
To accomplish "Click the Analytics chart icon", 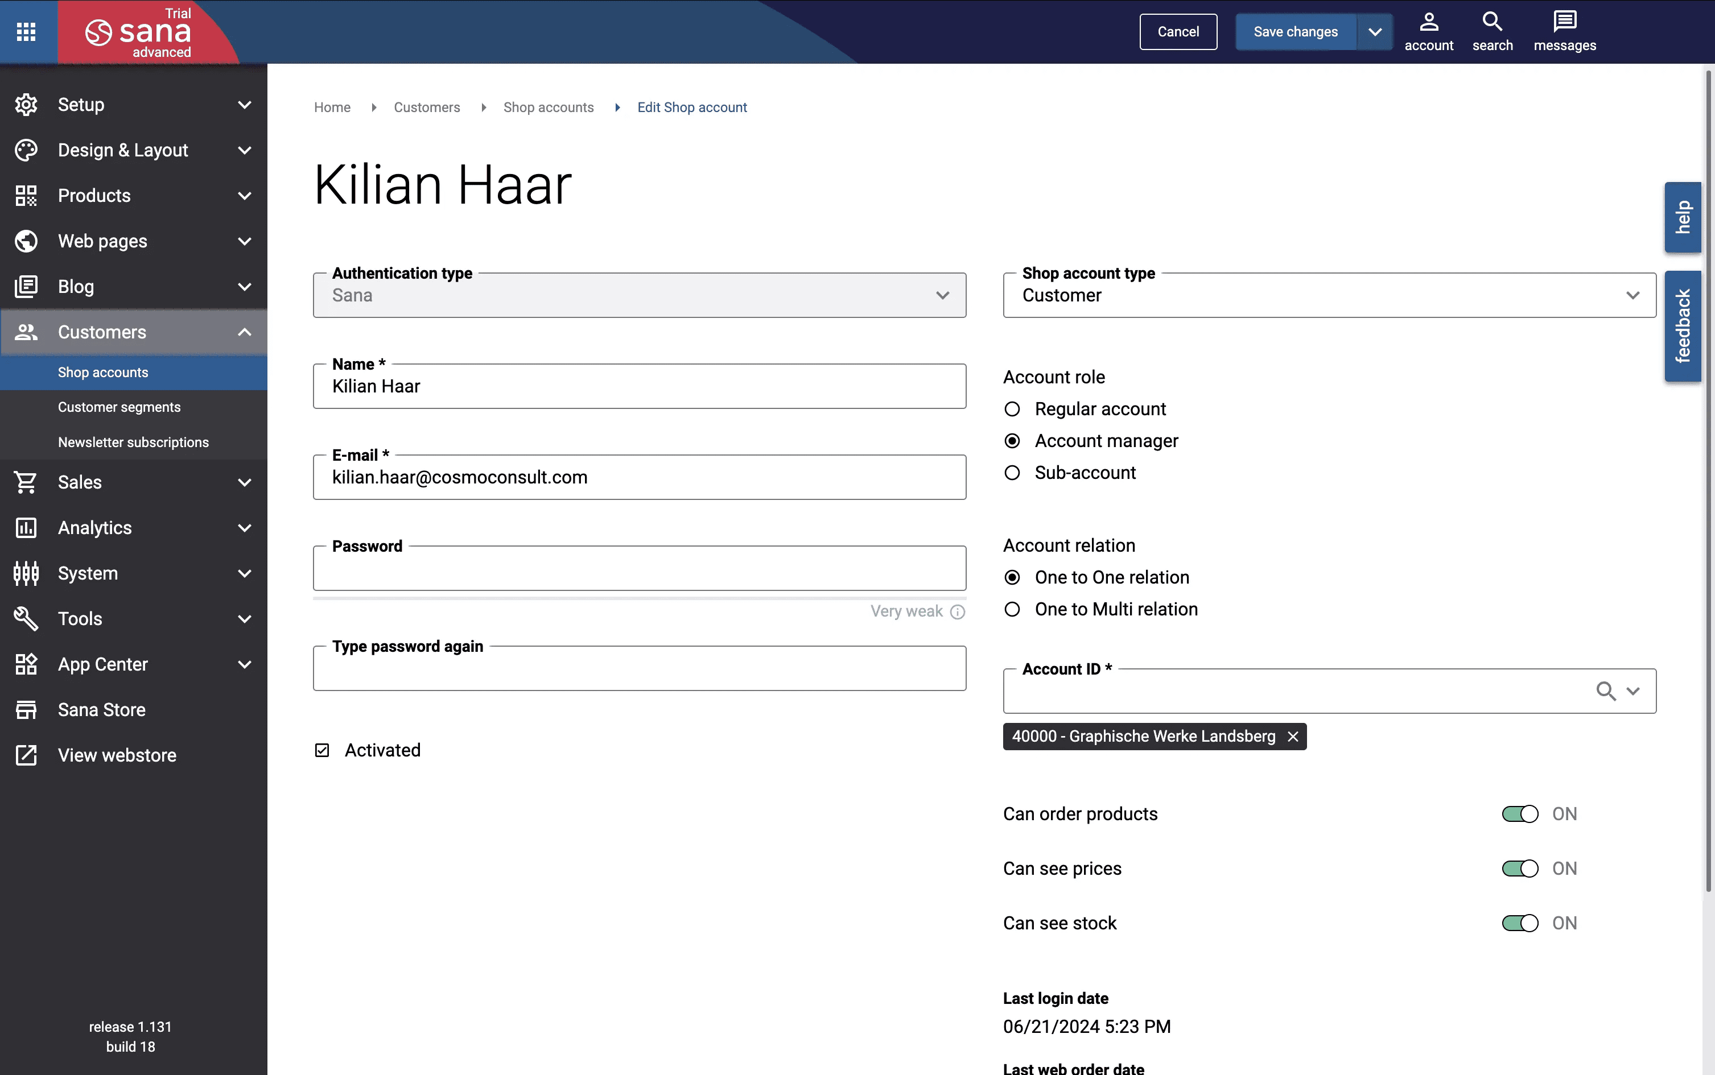I will click(x=26, y=528).
